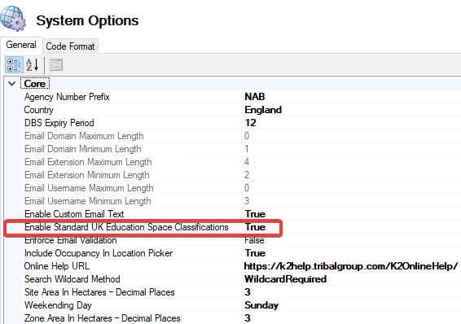This screenshot has height=324, width=461.
Task: Collapse the Core category chevron
Action: (x=11, y=84)
